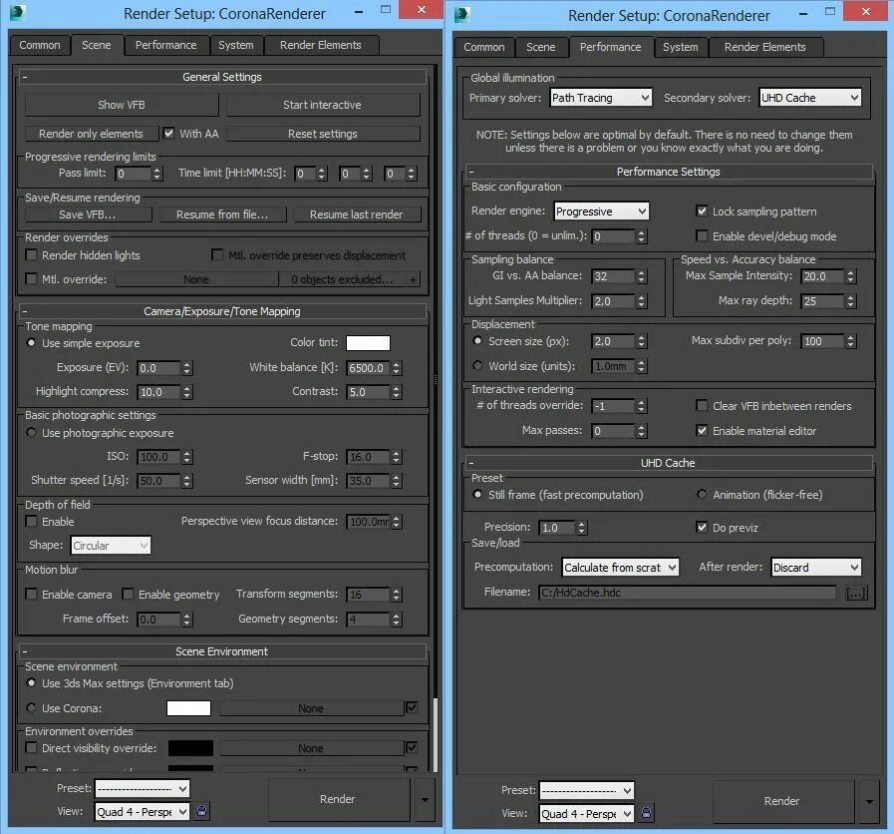Switch to the Scene tab in the right window
894x834 pixels.
pos(540,47)
